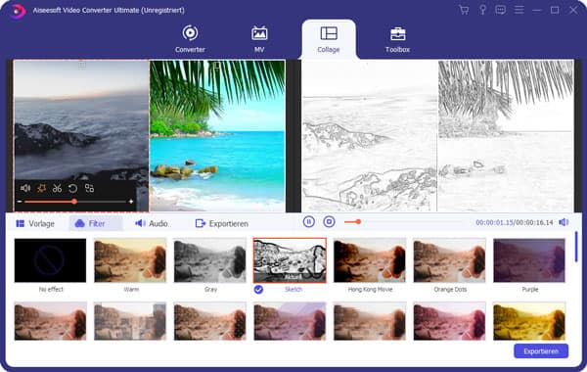587x372 pixels.
Task: Click the time display 00:00:01.15/00:00:16.14
Action: [514, 222]
